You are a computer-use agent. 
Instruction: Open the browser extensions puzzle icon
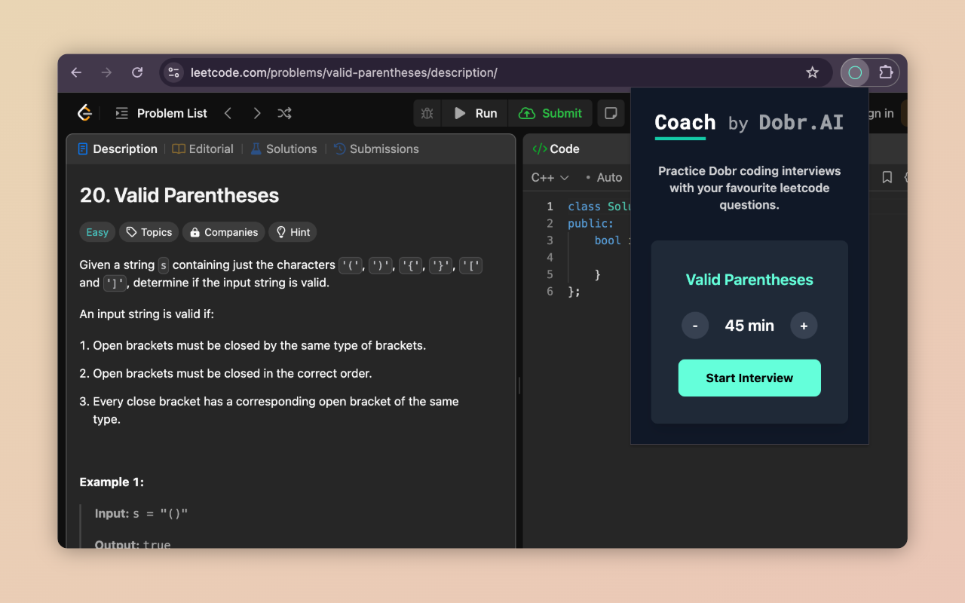click(x=886, y=72)
